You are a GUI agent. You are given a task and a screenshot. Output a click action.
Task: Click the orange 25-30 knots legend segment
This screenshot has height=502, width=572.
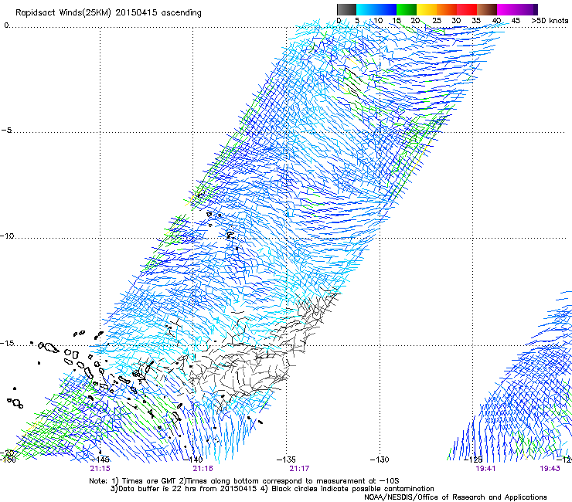[x=447, y=9]
